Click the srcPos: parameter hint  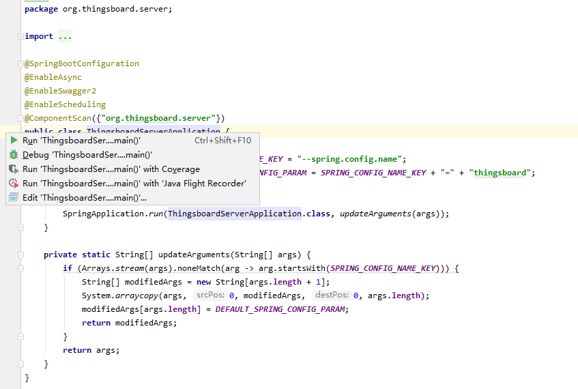click(x=210, y=295)
